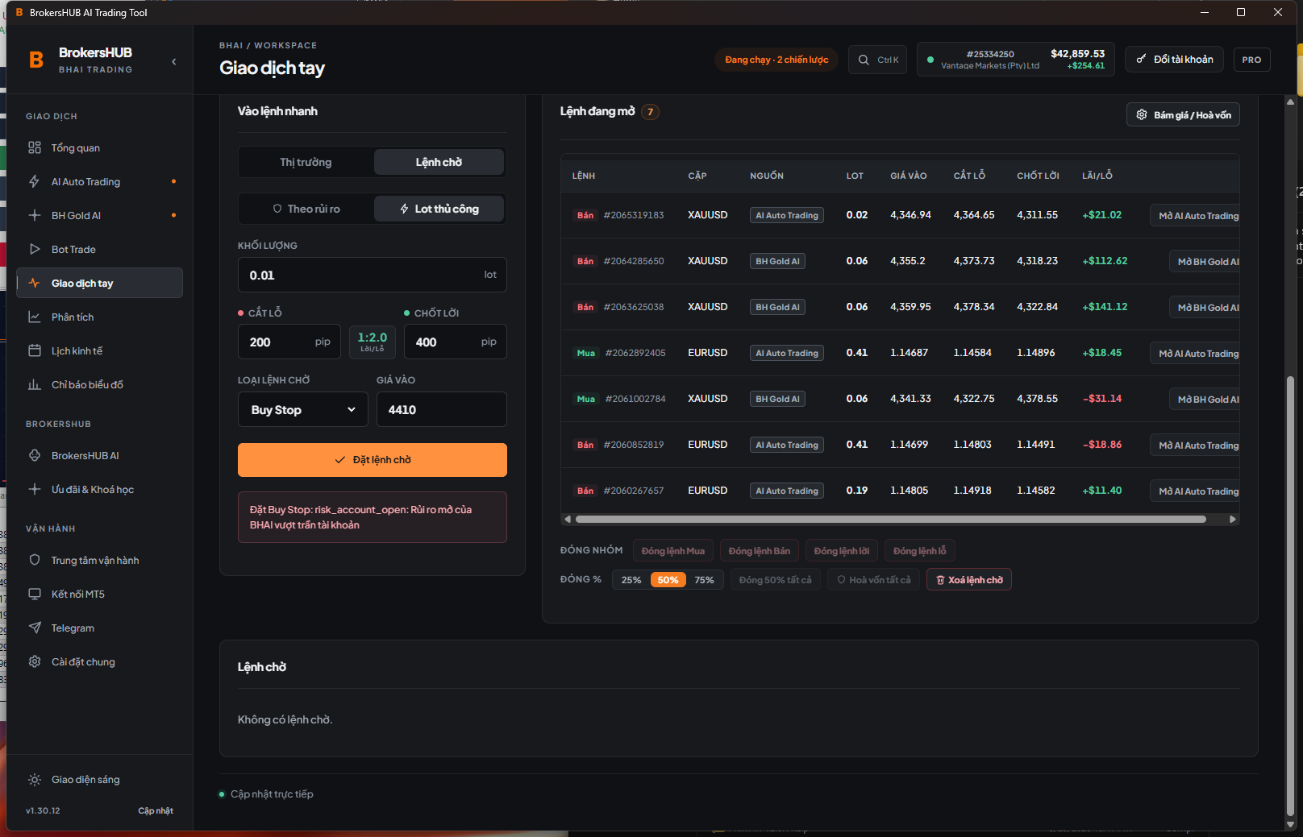
Task: Click the PRO plan badge
Action: coord(1251,60)
